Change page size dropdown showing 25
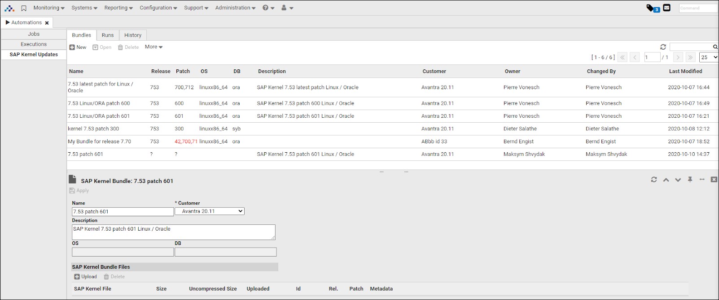The image size is (719, 300). click(x=708, y=57)
